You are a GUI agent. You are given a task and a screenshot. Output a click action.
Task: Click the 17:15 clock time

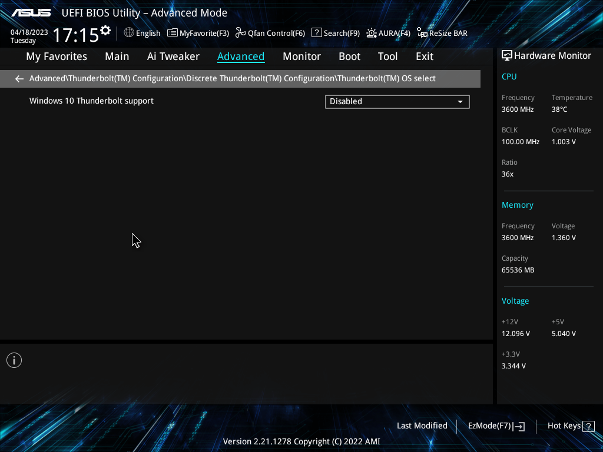tap(76, 35)
